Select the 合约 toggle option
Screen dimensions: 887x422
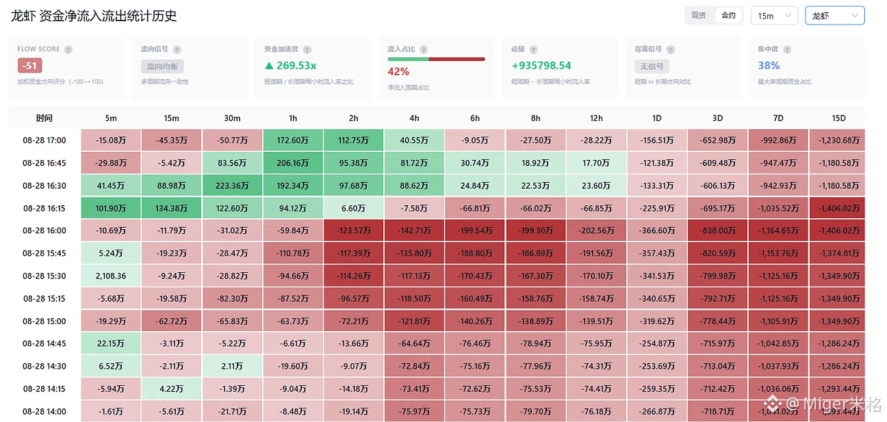(729, 15)
